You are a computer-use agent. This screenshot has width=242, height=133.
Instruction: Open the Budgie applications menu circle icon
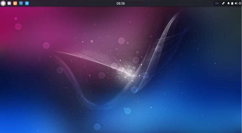[x=3, y=3]
